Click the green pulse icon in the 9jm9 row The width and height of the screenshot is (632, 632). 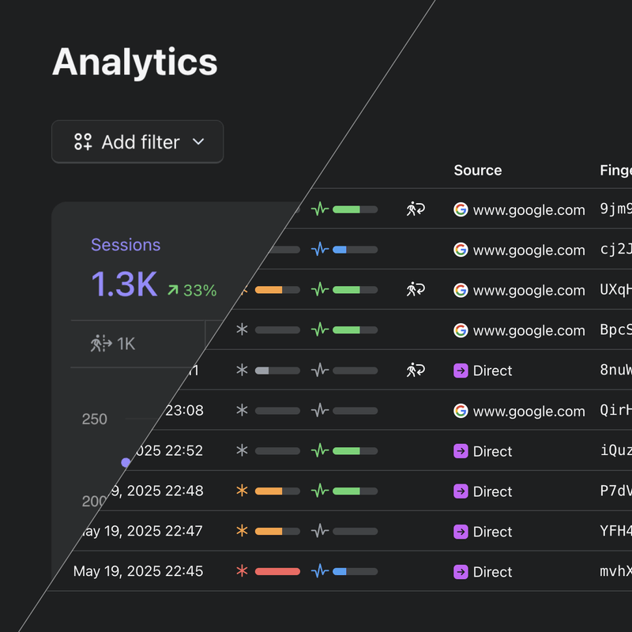click(x=320, y=209)
